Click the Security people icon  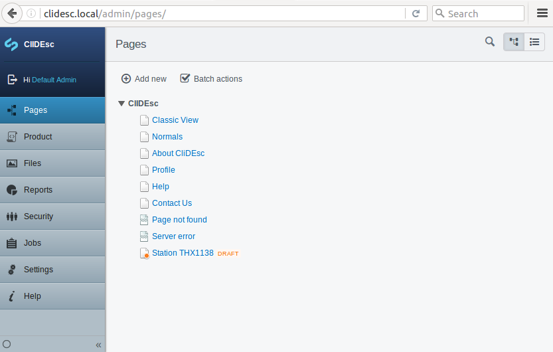coord(11,217)
